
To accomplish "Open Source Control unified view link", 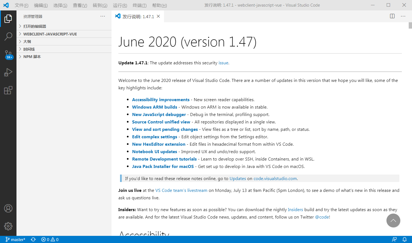I will coord(161,122).
